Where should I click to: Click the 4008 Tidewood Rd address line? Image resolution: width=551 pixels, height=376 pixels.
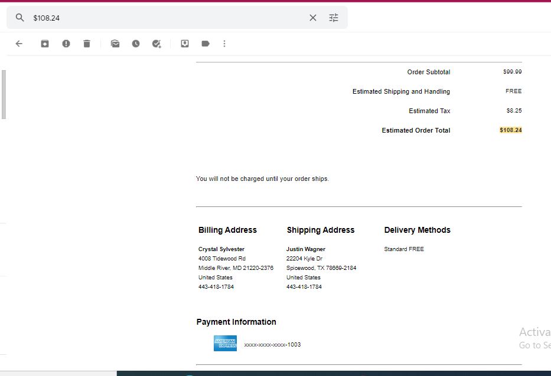(x=221, y=259)
